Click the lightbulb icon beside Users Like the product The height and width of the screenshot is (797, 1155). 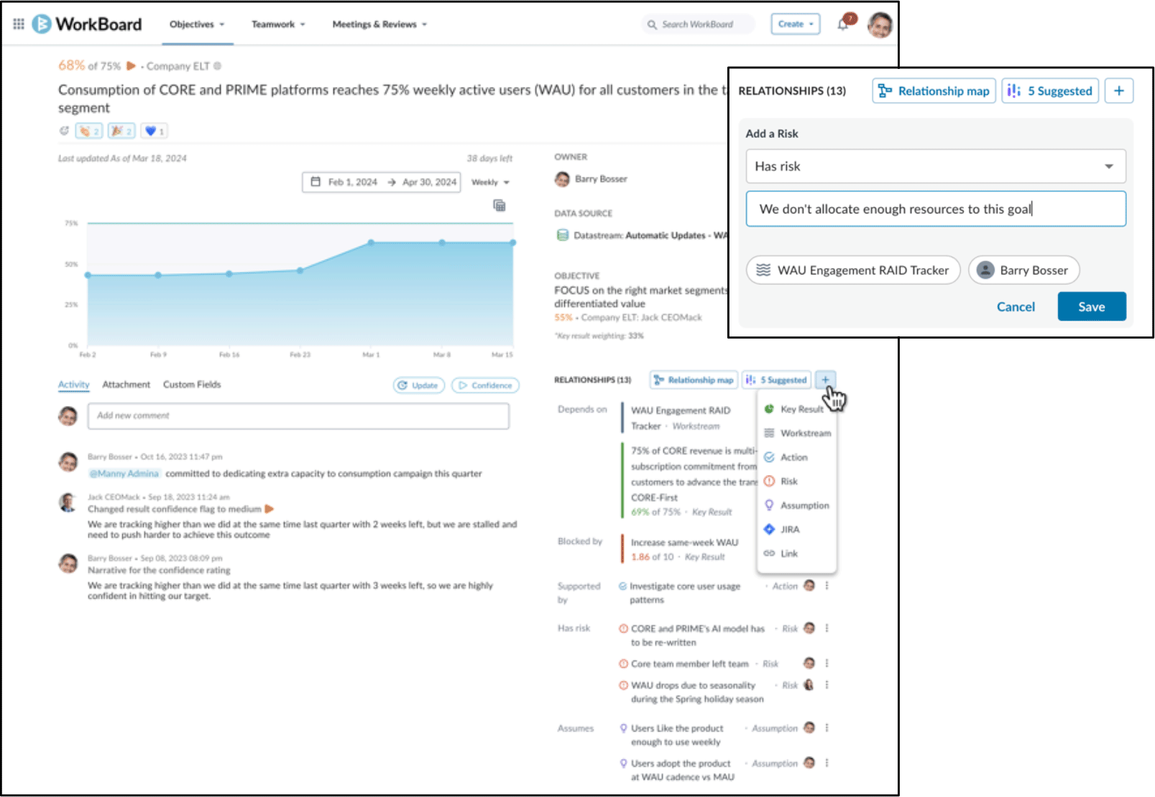click(623, 728)
